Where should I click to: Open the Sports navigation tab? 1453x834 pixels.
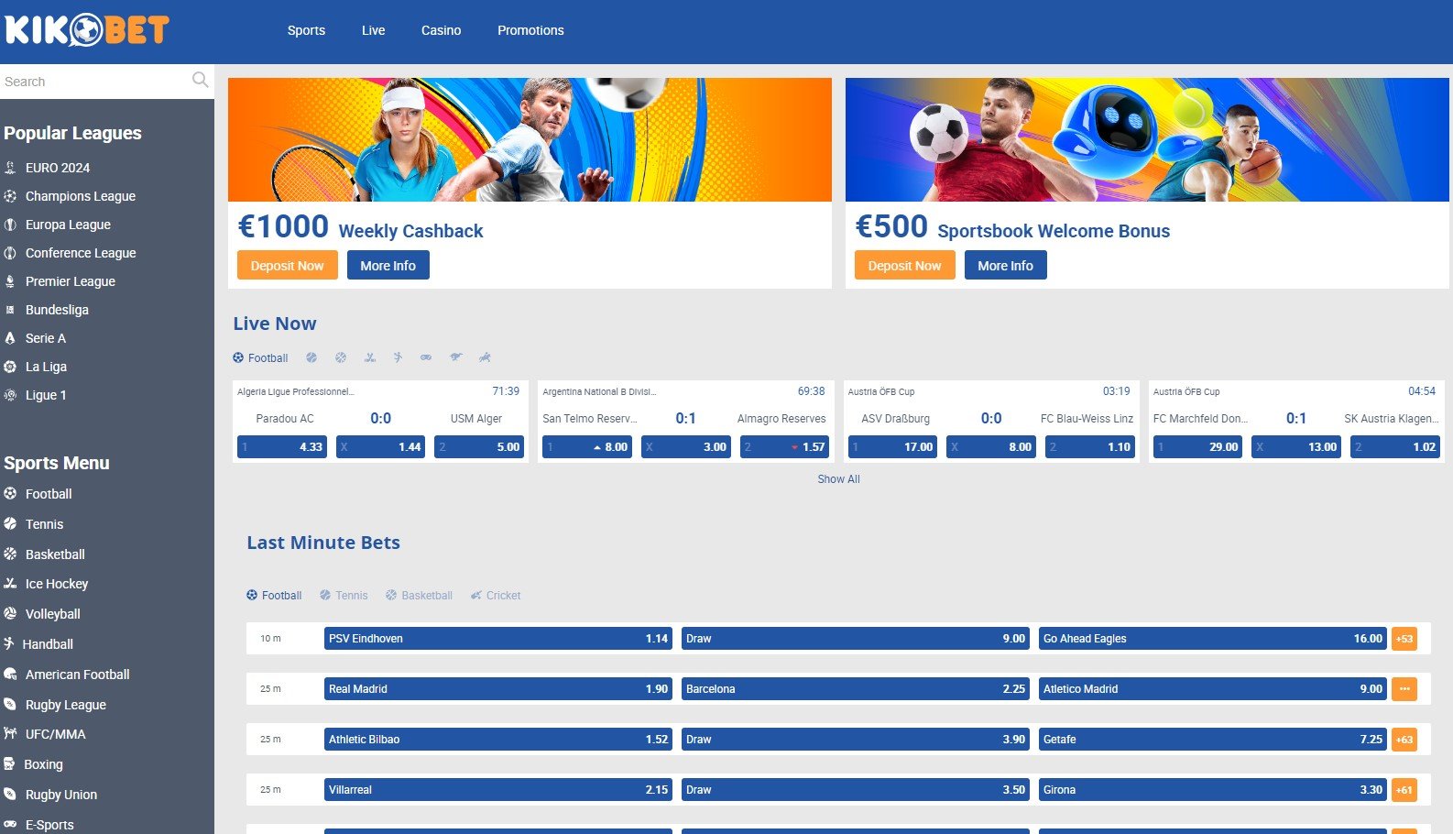pos(306,30)
